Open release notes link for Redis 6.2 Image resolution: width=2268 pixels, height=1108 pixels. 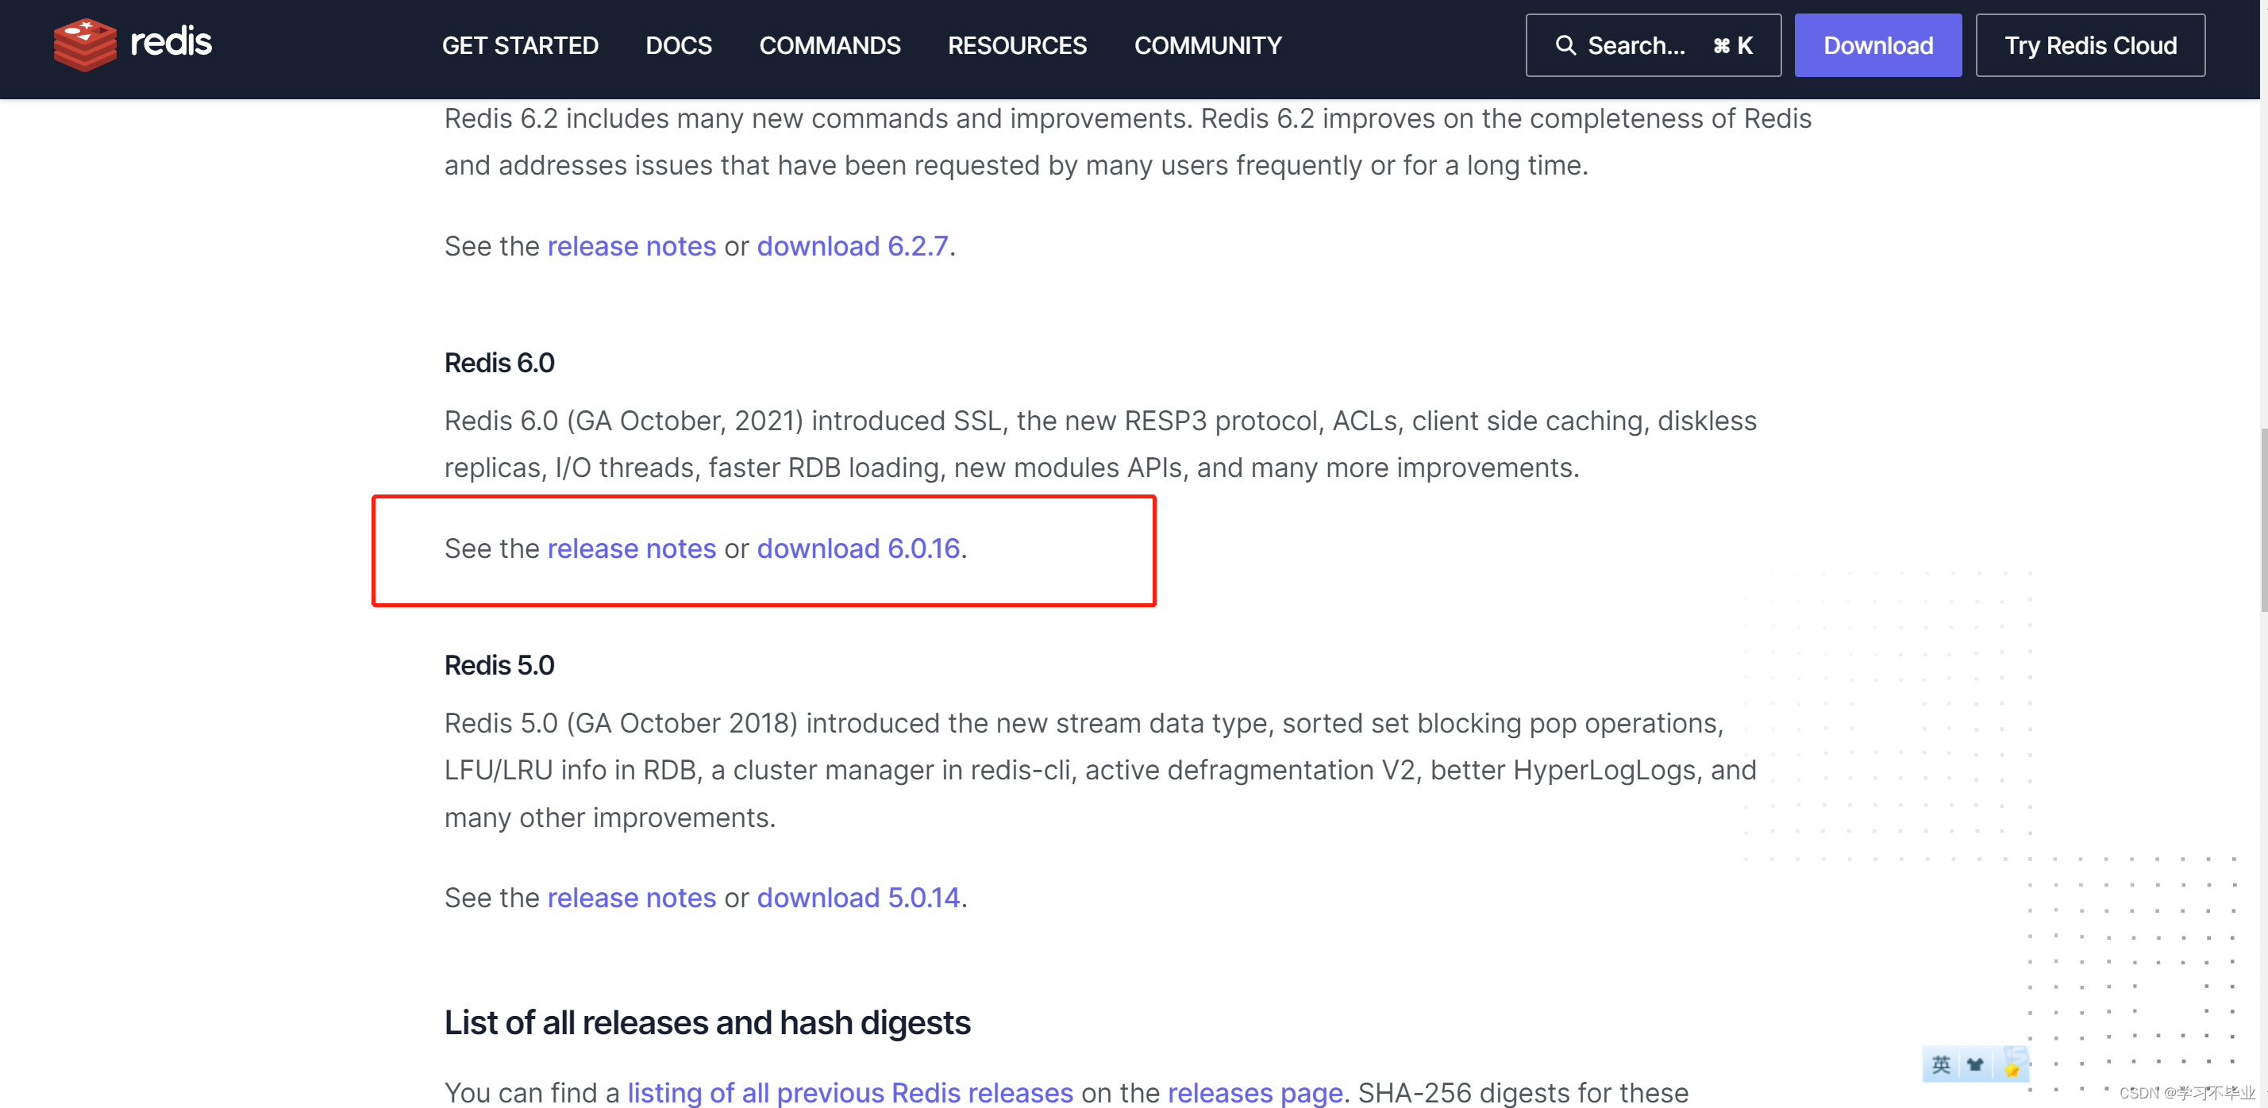pos(631,245)
